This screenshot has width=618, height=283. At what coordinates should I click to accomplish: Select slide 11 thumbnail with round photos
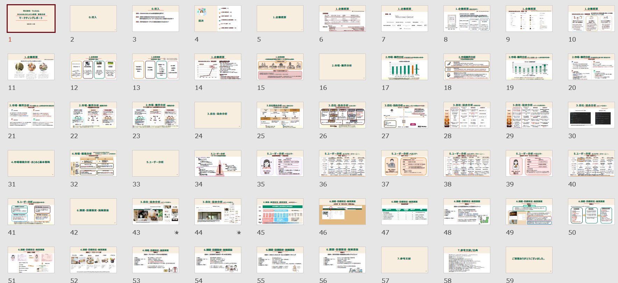point(31,67)
